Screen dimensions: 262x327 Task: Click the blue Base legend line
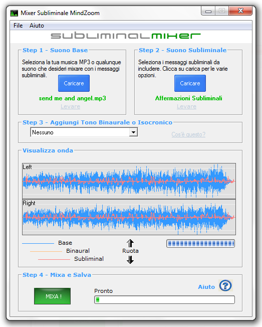coord(38,243)
